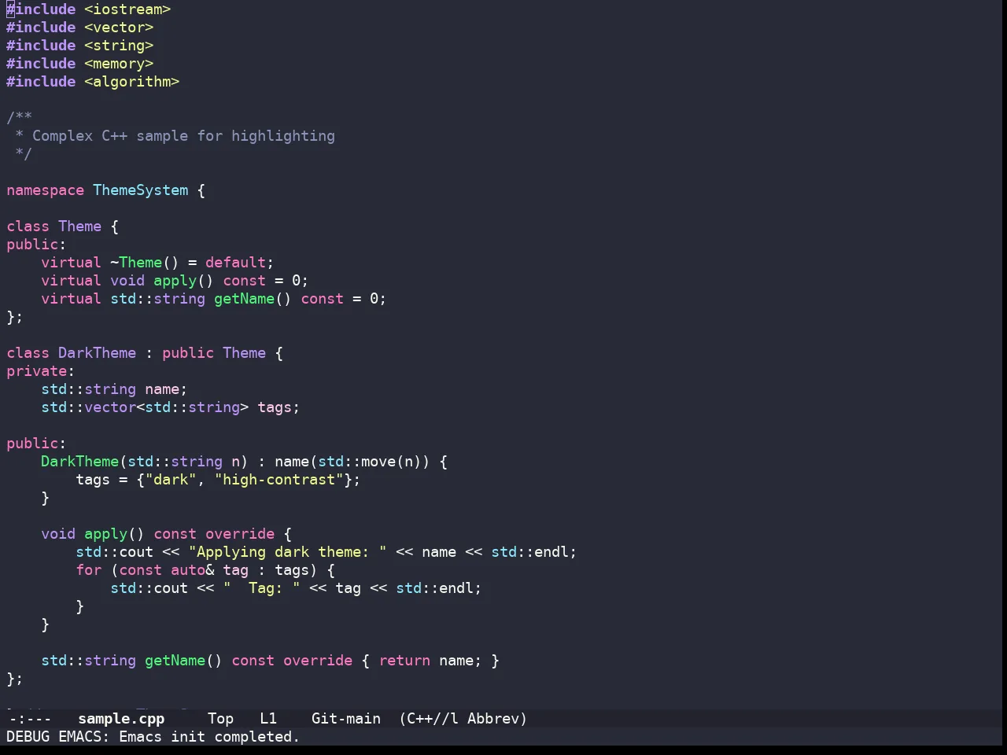Click 'auto' in the for loop
Image resolution: width=1007 pixels, height=755 pixels.
[188, 570]
